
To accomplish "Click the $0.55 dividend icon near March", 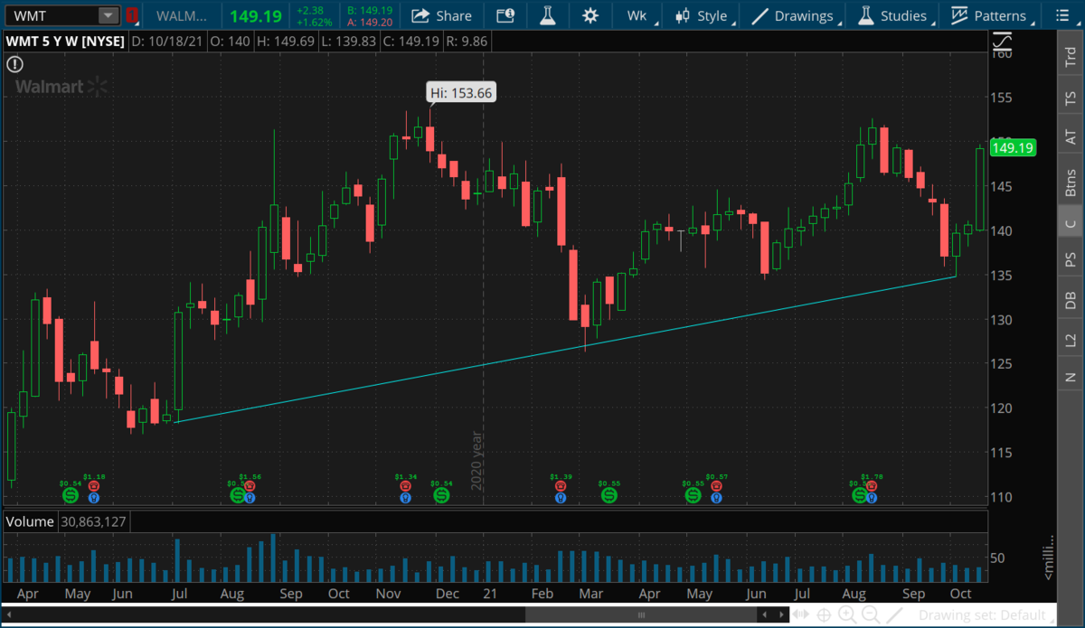I will [609, 495].
